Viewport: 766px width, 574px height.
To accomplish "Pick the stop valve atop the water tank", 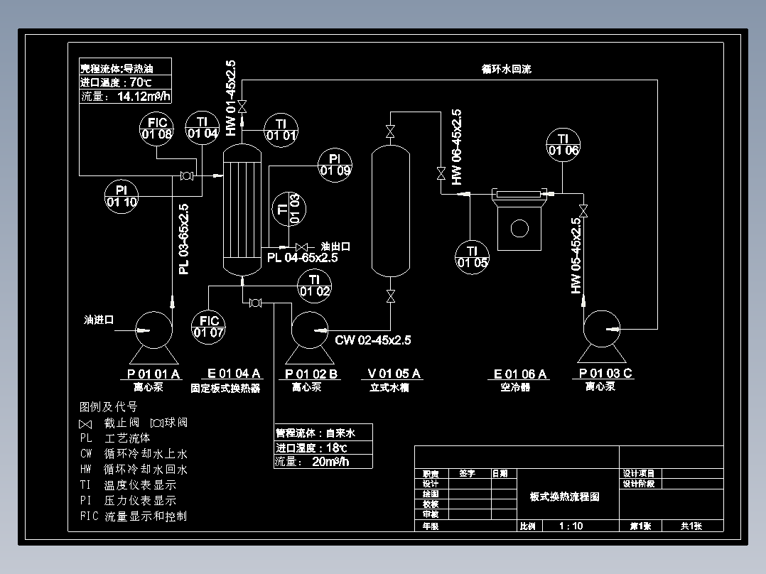I will point(390,131).
